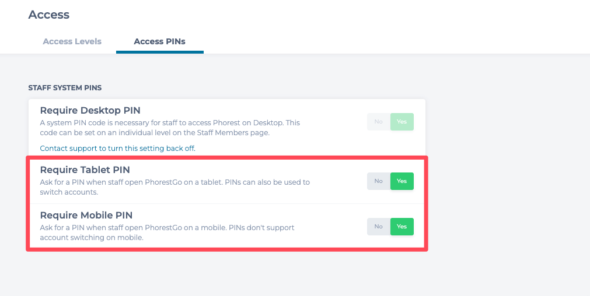
Task: Click the greyed Yes option for Desktop PIN
Action: point(402,122)
